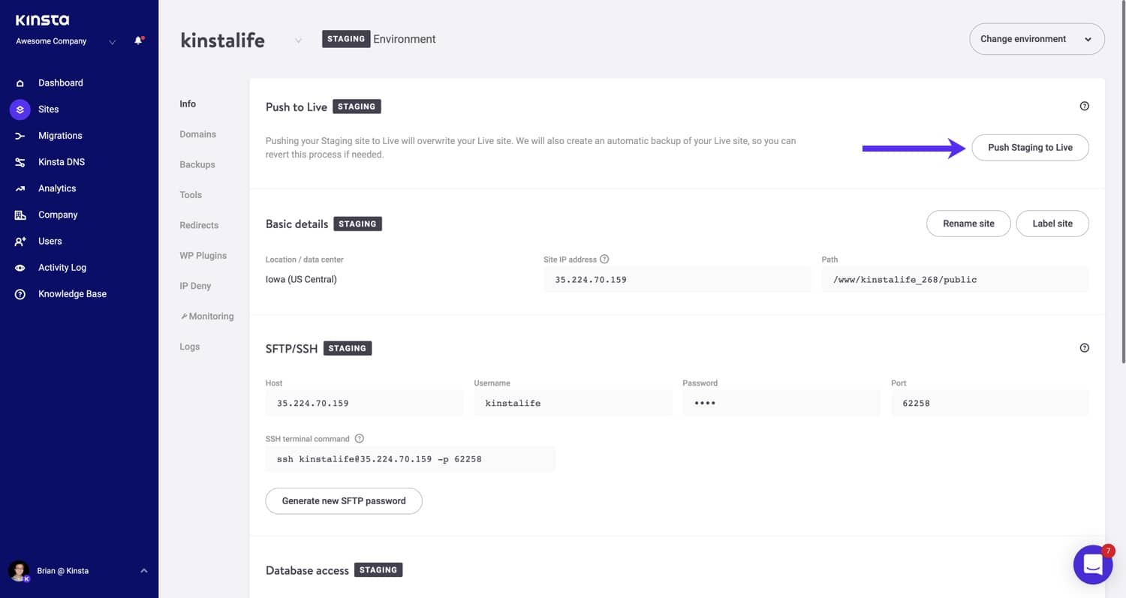Image resolution: width=1126 pixels, height=598 pixels.
Task: Open the chat support widget
Action: [1093, 564]
